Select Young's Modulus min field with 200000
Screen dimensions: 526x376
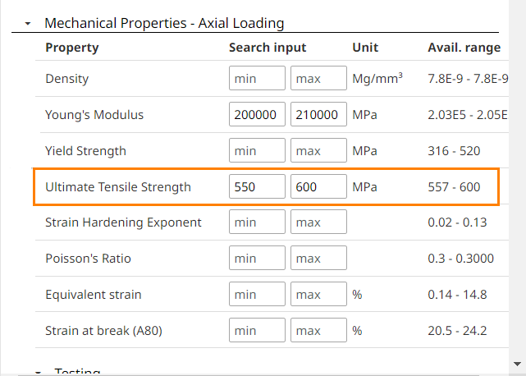(x=257, y=115)
